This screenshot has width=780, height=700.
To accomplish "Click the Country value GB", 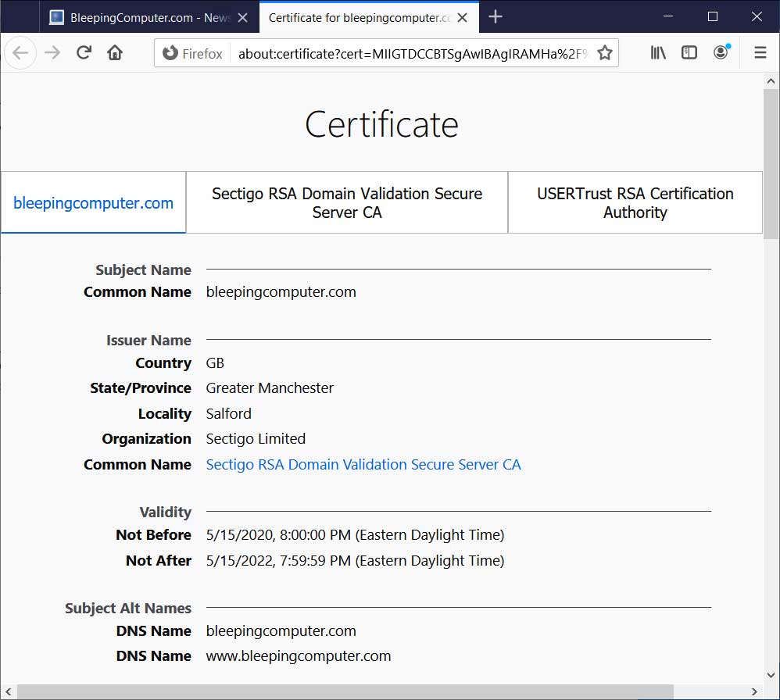I will click(x=215, y=363).
